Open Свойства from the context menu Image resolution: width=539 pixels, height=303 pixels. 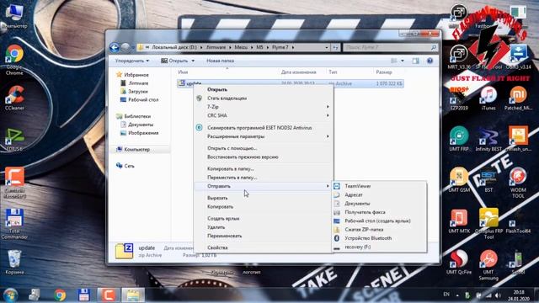[x=263, y=247]
